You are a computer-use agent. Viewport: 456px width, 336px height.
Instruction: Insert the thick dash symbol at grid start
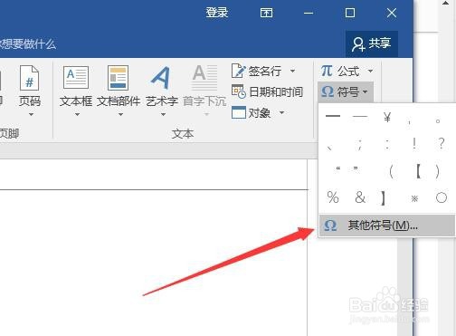click(333, 116)
